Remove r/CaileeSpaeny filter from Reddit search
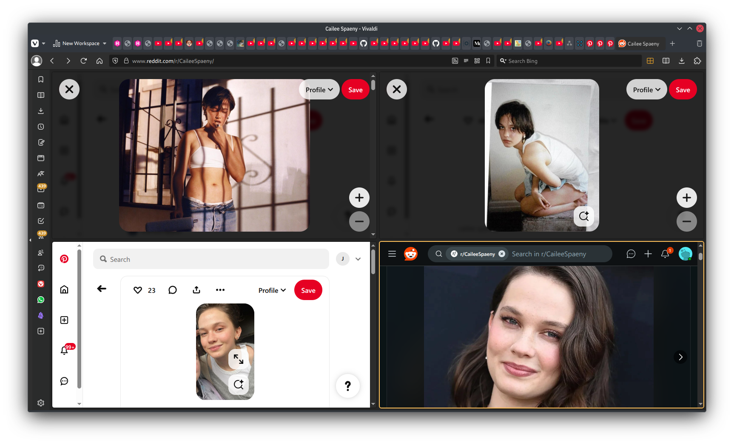The width and height of the screenshot is (734, 445). [502, 254]
